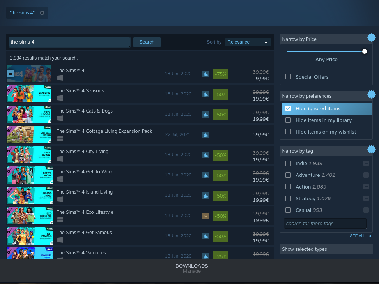The height and width of the screenshot is (284, 379).
Task: Click the review icon for Island Living
Action: (205, 196)
